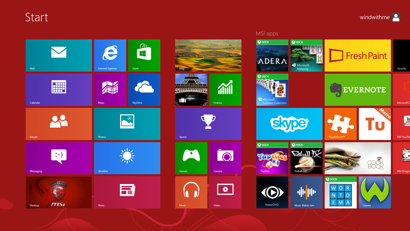Screen dimensions: 410x231
Task: Open the Cook Book asparagus tile
Action: click(358, 158)
